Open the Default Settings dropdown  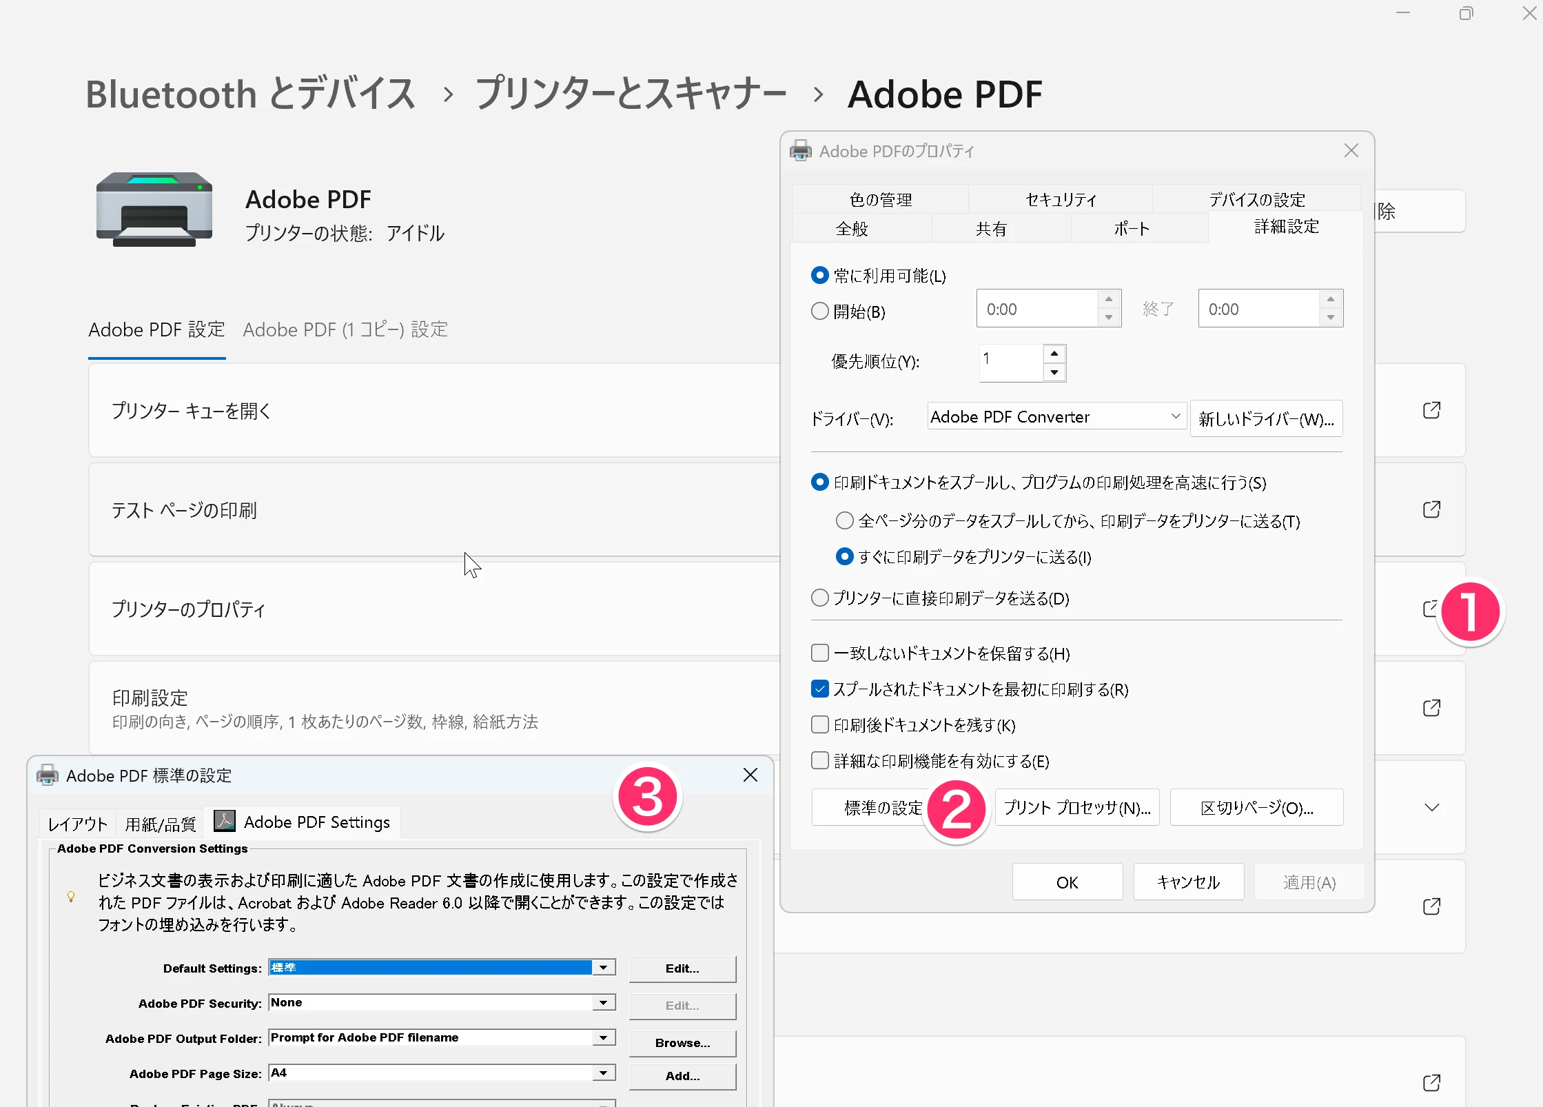point(604,967)
